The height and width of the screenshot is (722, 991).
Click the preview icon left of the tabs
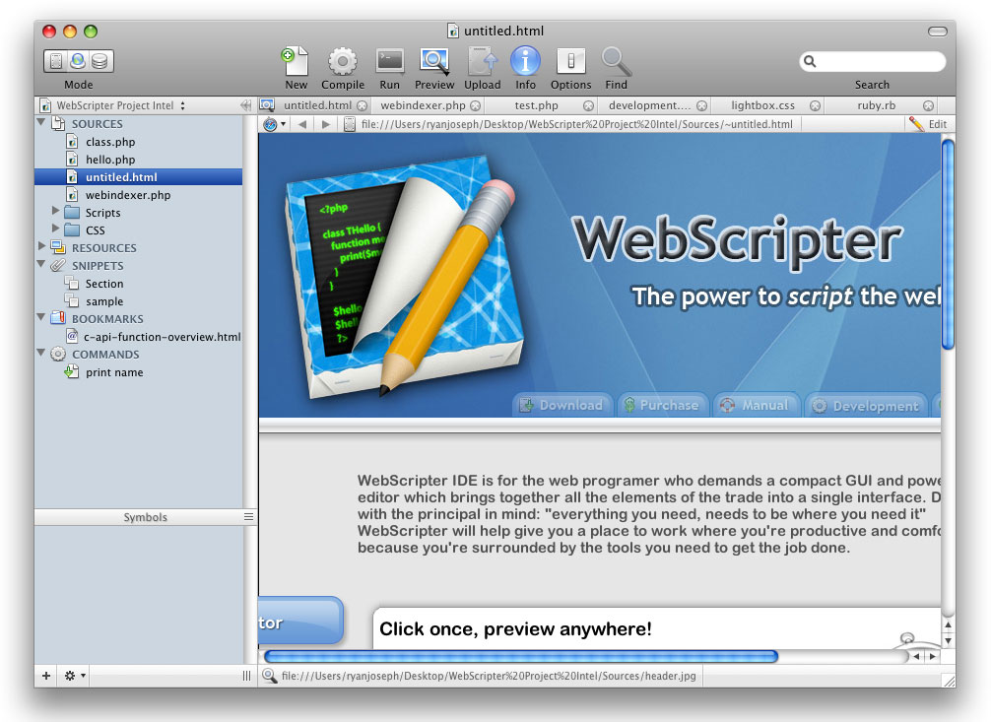[x=267, y=105]
